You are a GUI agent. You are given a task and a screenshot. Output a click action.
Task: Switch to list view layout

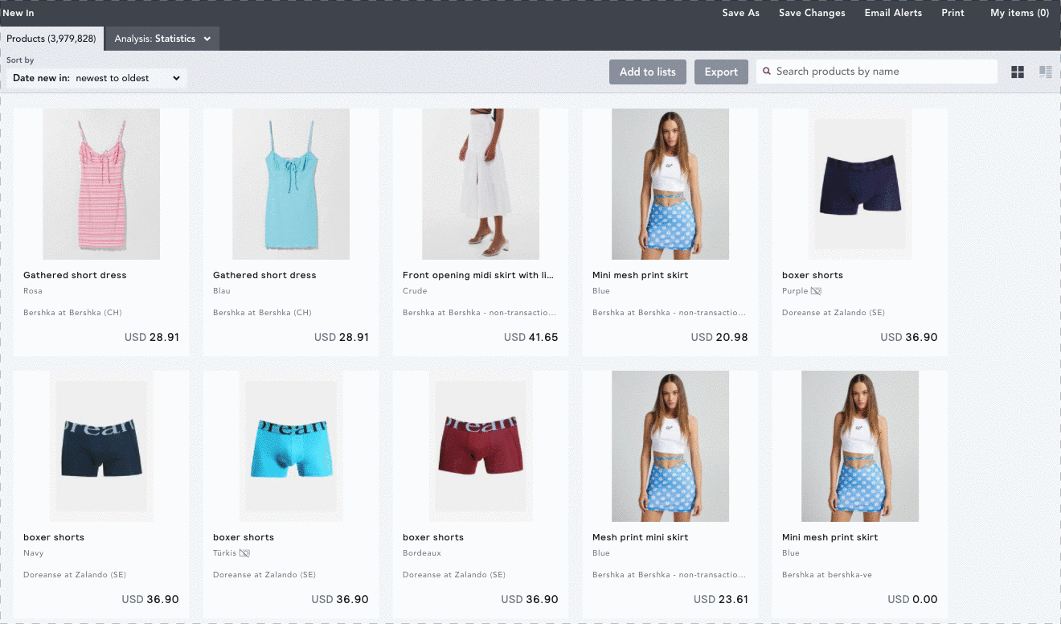click(1046, 72)
